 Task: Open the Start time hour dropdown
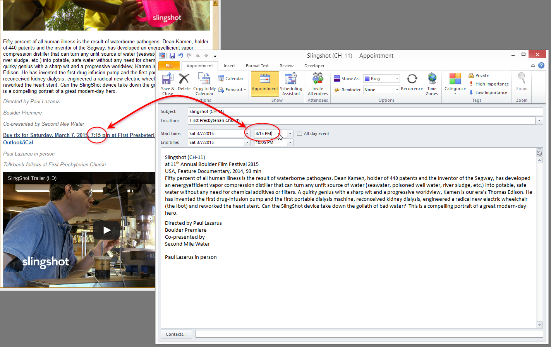tap(290, 133)
